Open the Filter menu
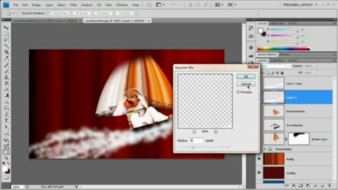 (x=73, y=5)
